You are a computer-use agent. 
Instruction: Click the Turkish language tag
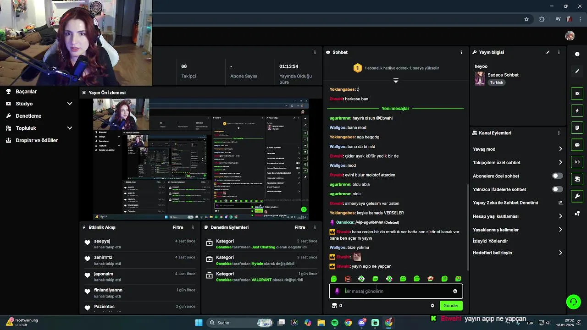tap(496, 82)
